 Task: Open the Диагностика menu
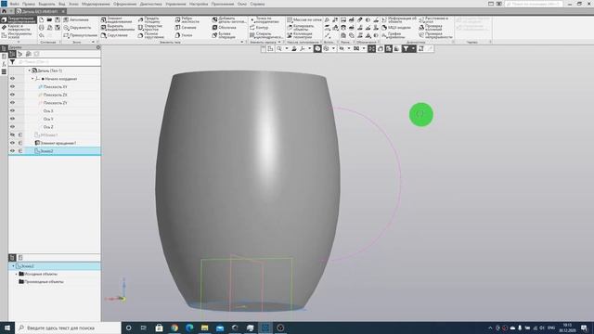(x=150, y=4)
